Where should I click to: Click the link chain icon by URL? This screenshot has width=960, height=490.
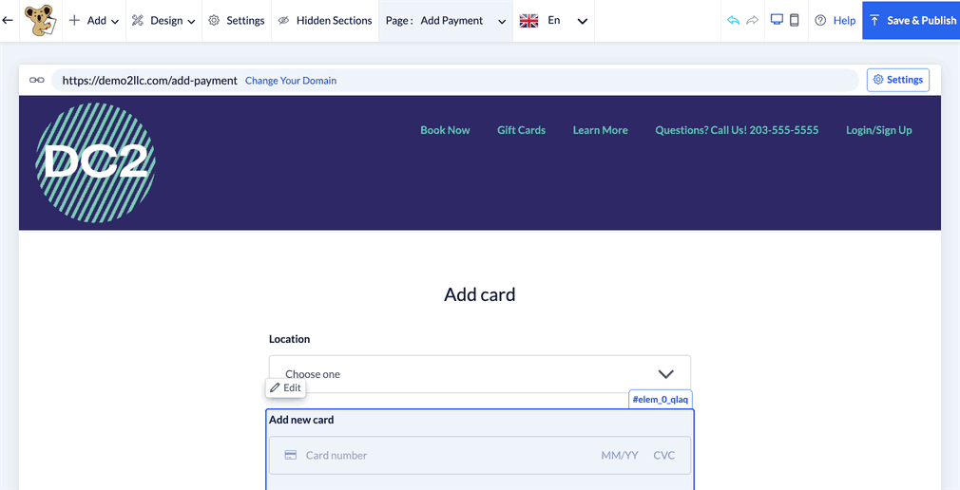click(x=37, y=80)
